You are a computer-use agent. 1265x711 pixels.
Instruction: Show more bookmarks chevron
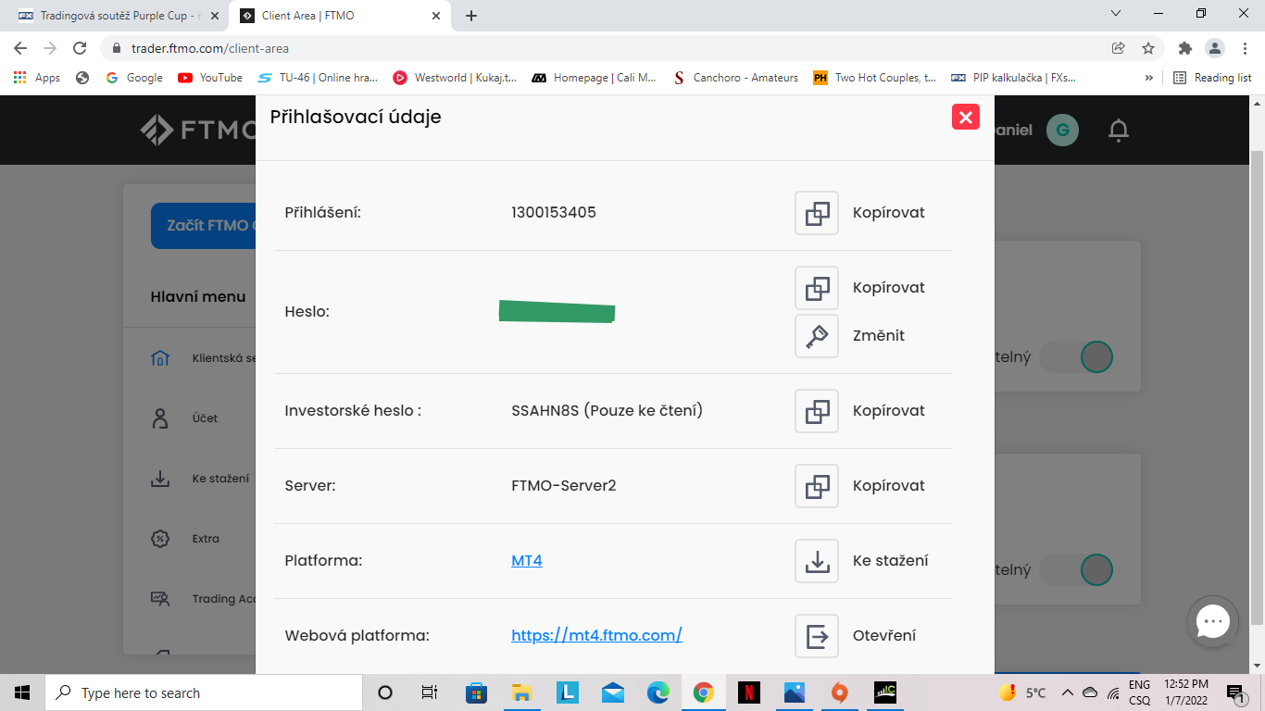pos(1149,78)
